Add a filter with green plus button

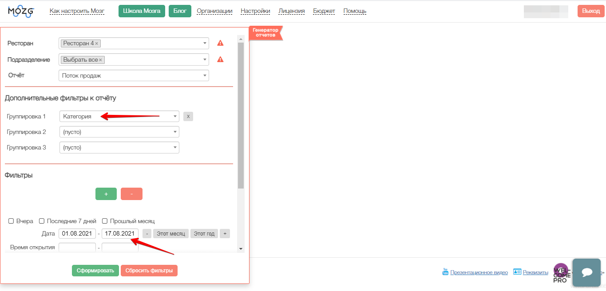pos(106,194)
